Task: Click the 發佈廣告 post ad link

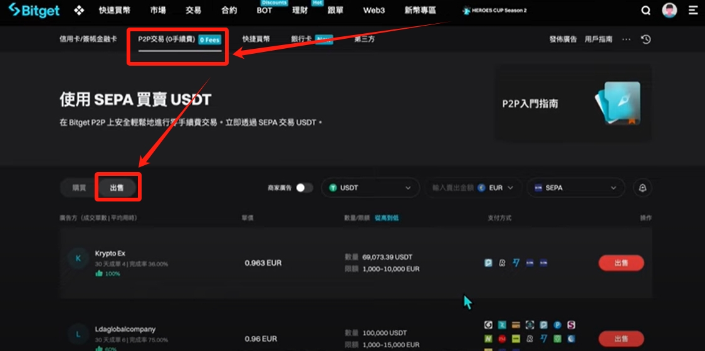Action: [563, 39]
